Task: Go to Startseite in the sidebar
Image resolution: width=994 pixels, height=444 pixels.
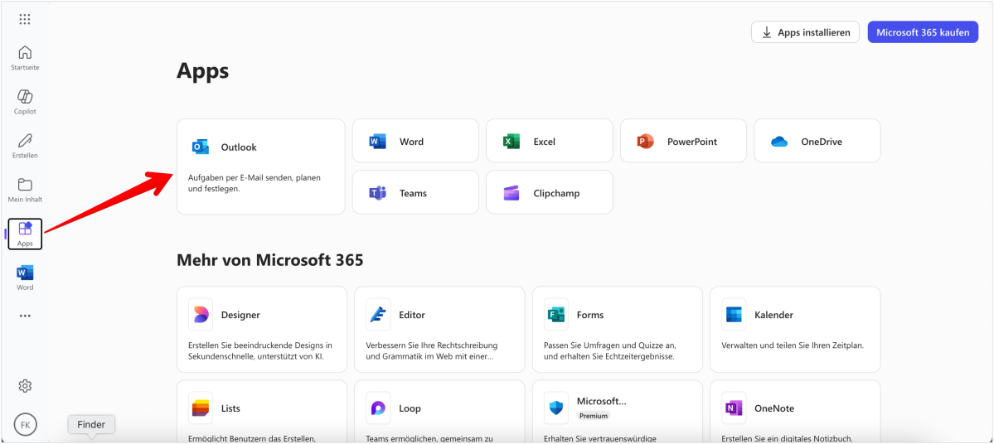Action: (25, 58)
